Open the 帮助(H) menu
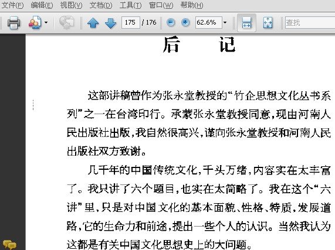 [x=192, y=5]
